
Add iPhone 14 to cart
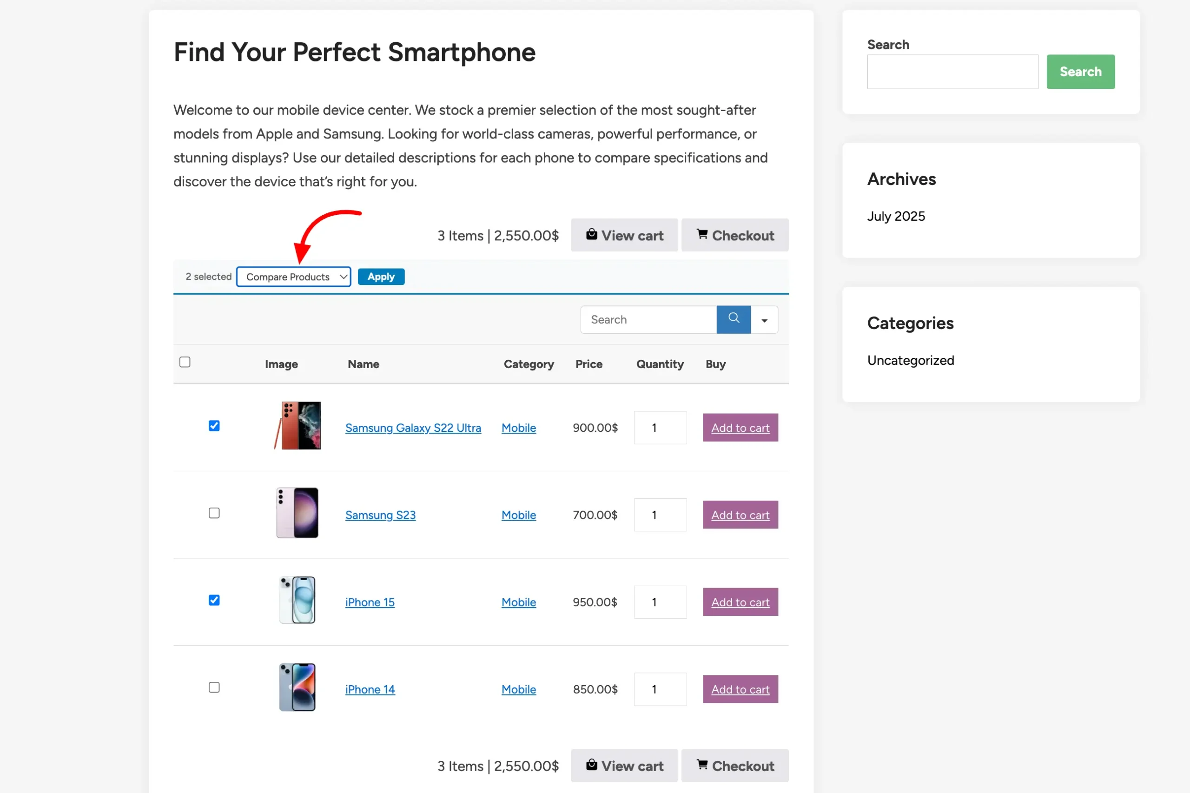point(740,689)
